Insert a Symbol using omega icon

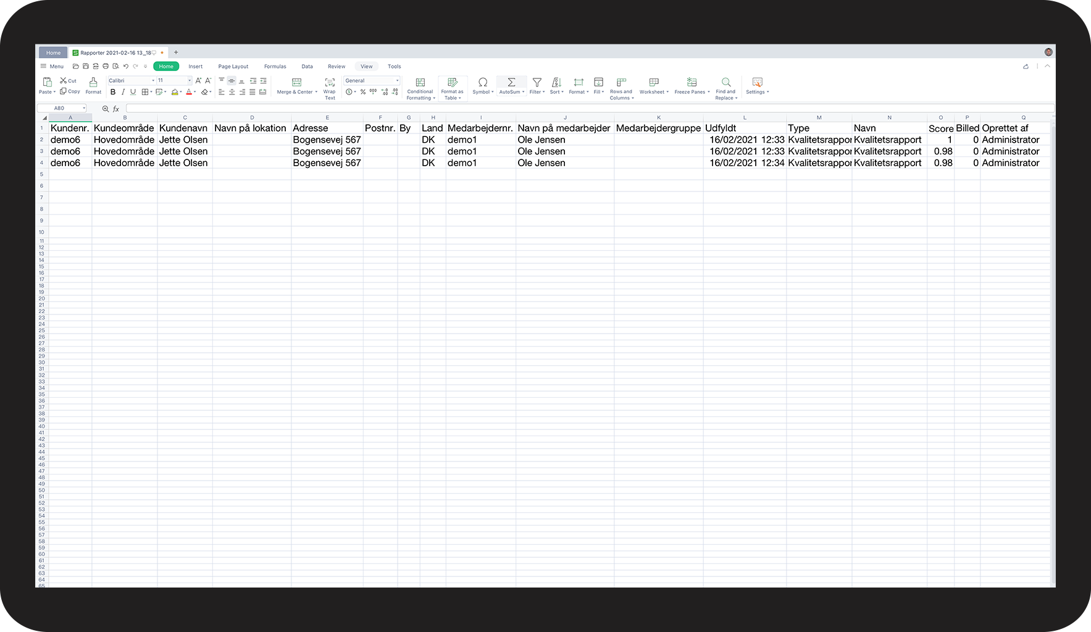click(x=483, y=82)
